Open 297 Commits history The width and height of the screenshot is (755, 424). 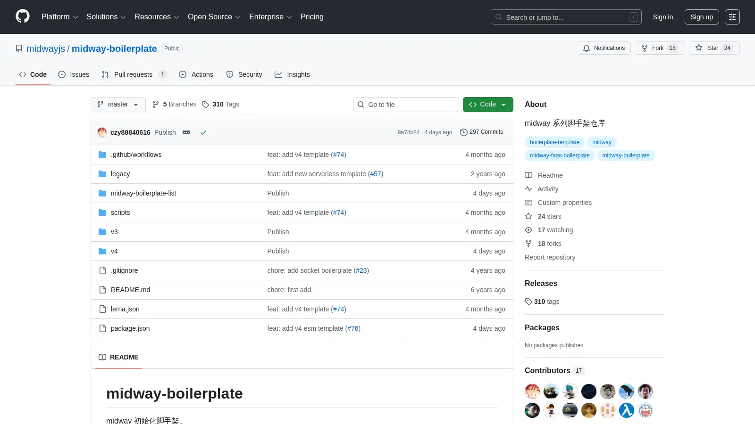point(481,132)
